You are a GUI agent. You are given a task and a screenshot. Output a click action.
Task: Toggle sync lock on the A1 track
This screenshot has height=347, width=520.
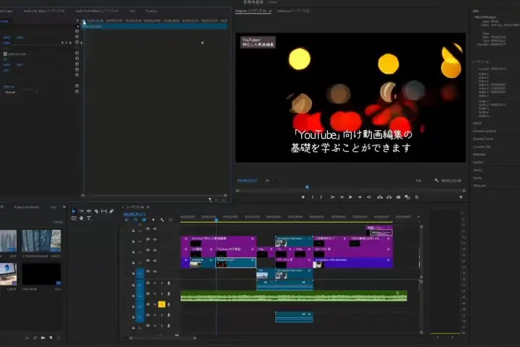pos(148,283)
